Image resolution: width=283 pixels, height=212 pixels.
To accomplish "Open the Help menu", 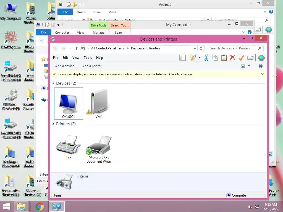I will pos(99,58).
